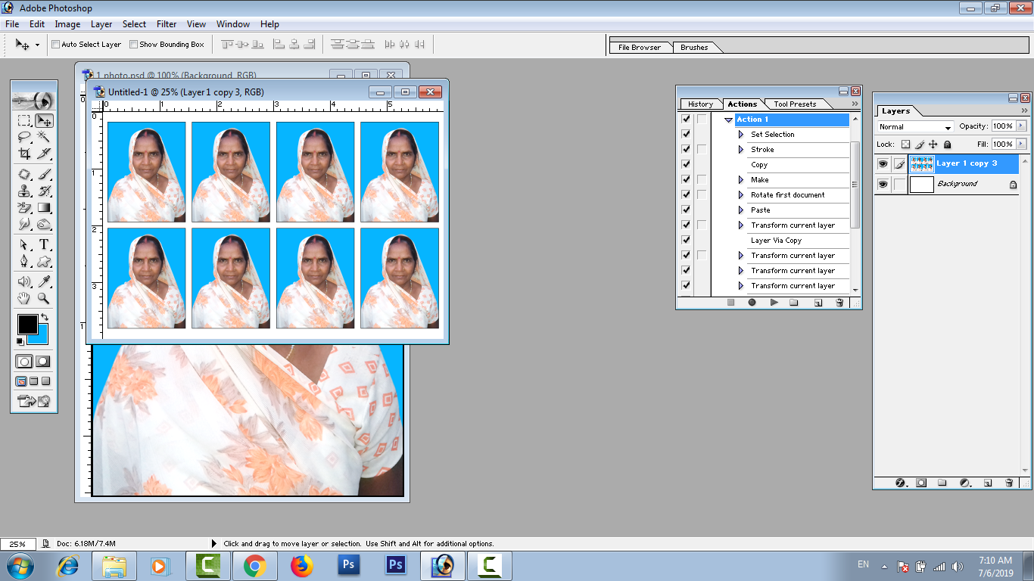The height and width of the screenshot is (581, 1034).
Task: Create a new action in Actions panel
Action: tap(818, 303)
